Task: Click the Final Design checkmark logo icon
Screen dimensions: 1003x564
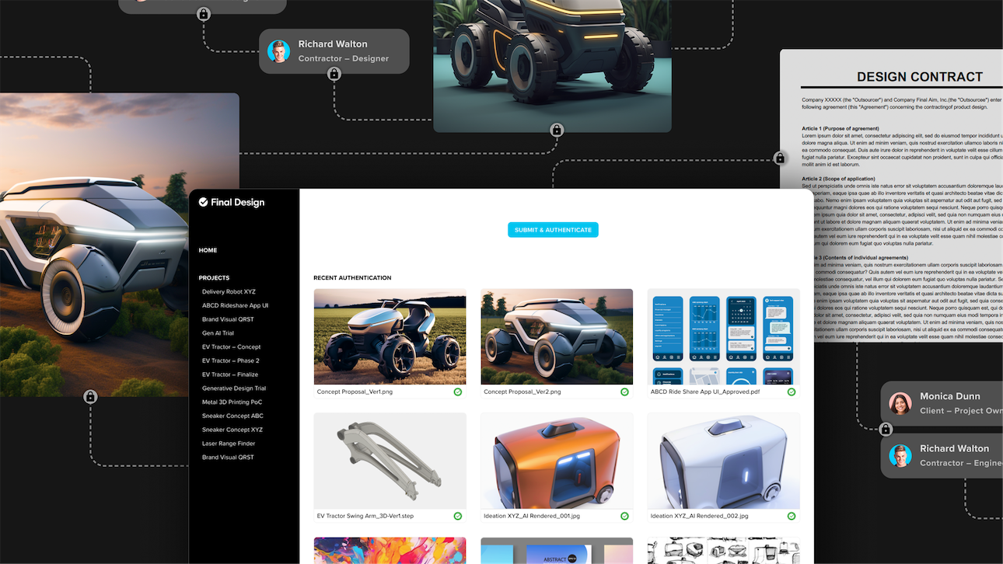Action: (203, 202)
